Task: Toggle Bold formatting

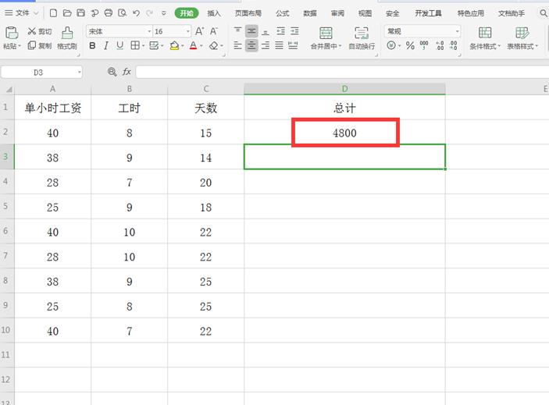Action: point(92,45)
